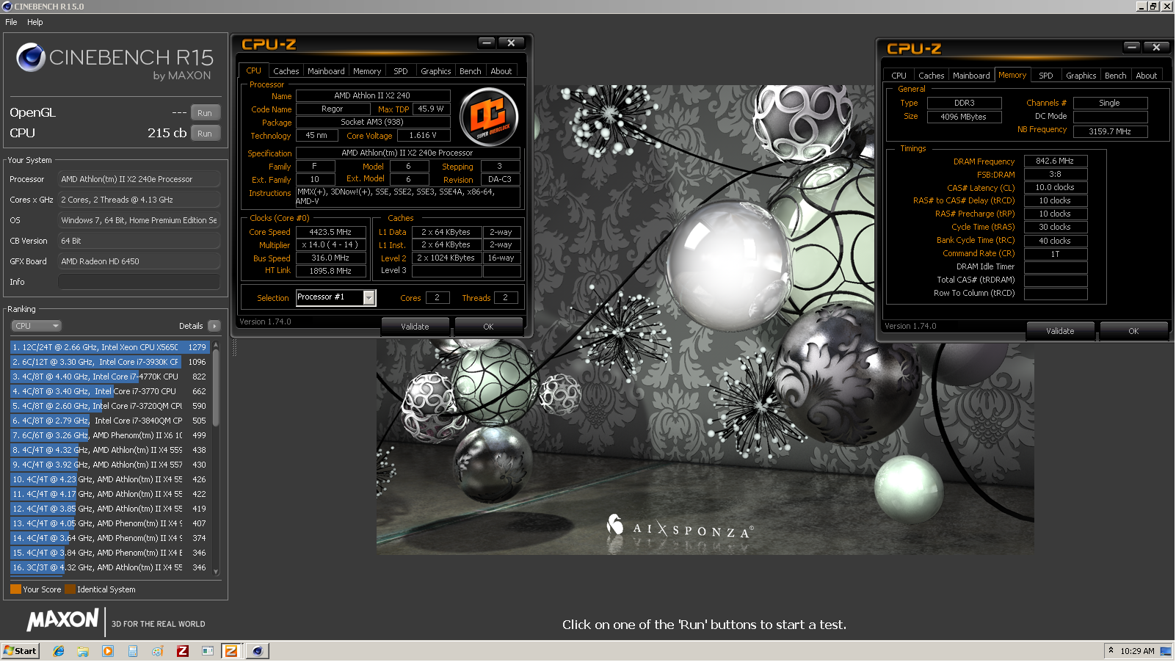Open the Processor #1 selection dropdown

click(x=369, y=297)
